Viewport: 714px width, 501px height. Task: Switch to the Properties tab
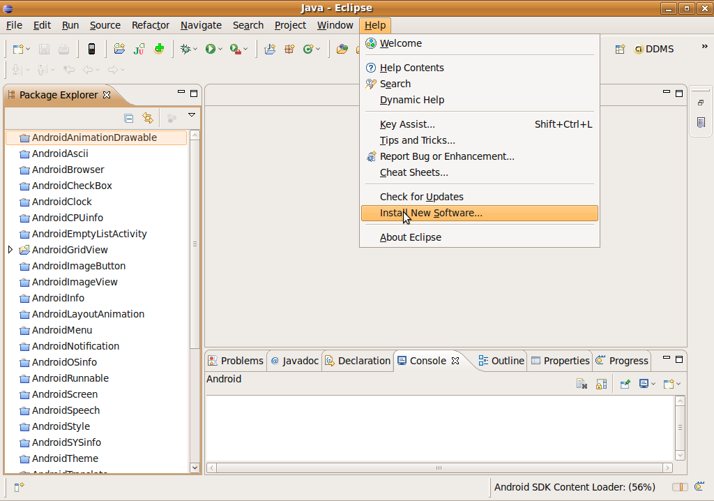(560, 361)
